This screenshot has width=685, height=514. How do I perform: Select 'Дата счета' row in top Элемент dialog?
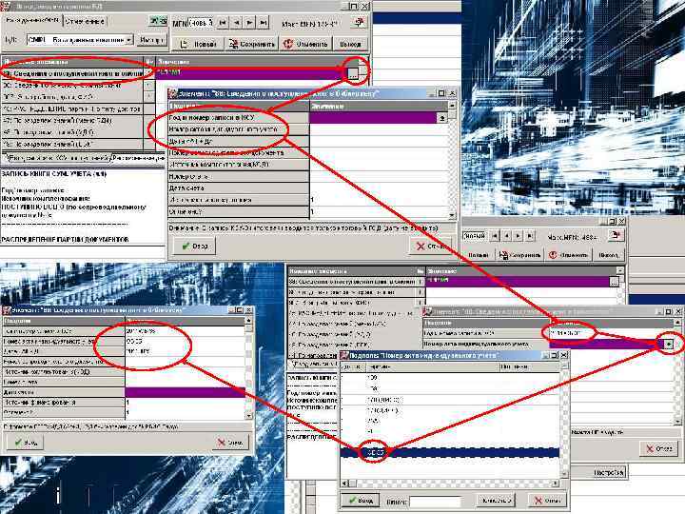coord(239,188)
